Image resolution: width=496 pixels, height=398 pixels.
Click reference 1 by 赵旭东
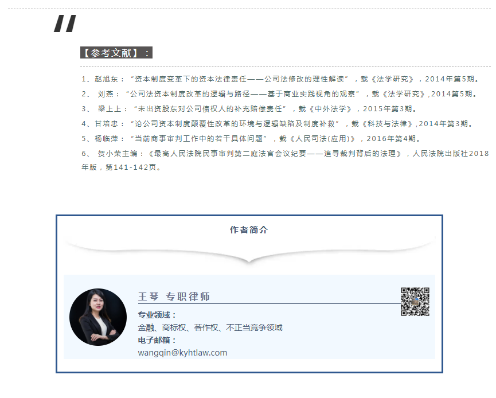click(x=280, y=79)
